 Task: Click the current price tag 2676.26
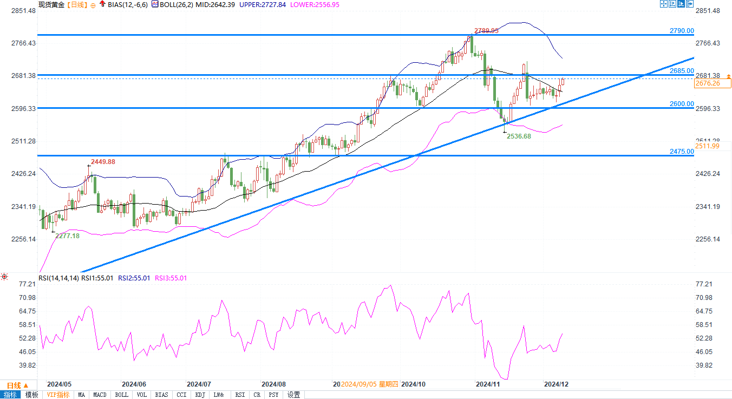[712, 83]
